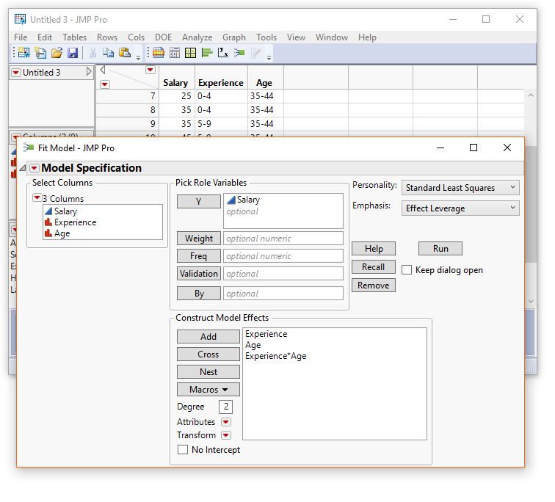
Task: Open the Untitled 3 table red triangle menu
Action: coord(16,73)
